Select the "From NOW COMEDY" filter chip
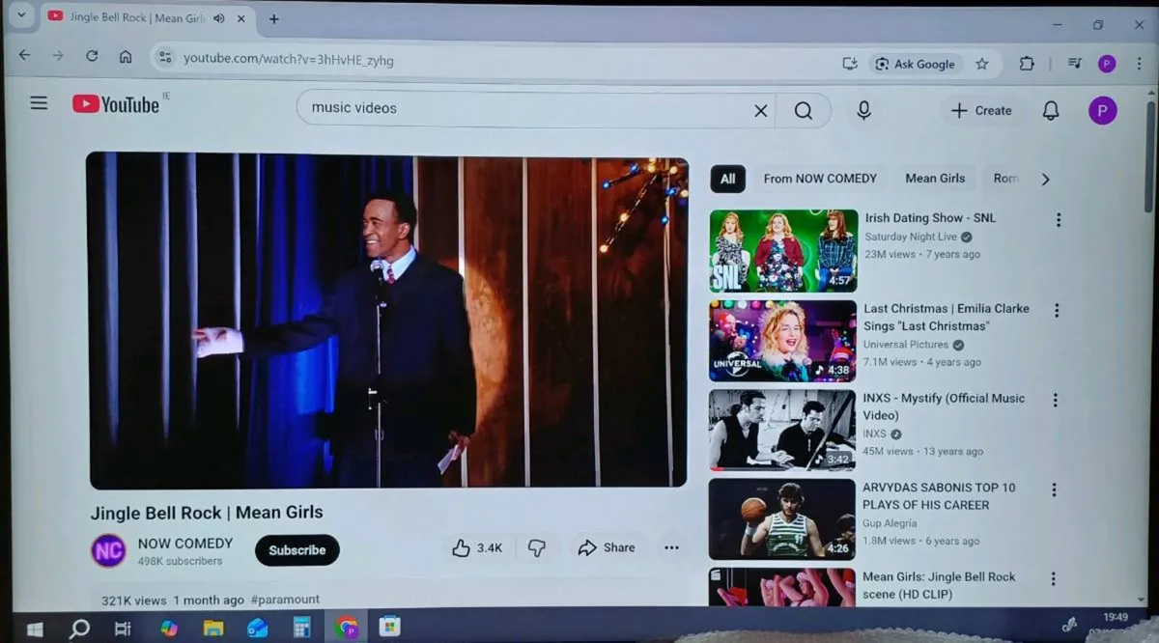Image resolution: width=1159 pixels, height=643 pixels. 820,179
